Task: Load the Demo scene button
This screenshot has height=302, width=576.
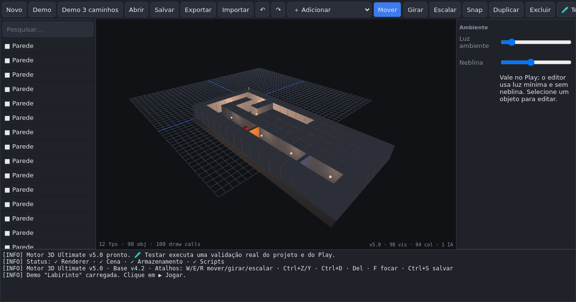Action: pos(42,10)
